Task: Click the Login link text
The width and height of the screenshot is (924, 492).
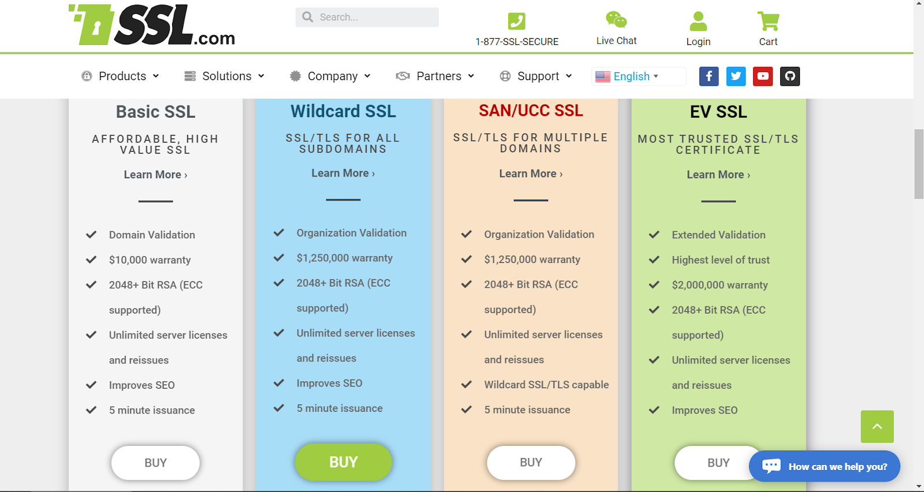Action: (698, 42)
